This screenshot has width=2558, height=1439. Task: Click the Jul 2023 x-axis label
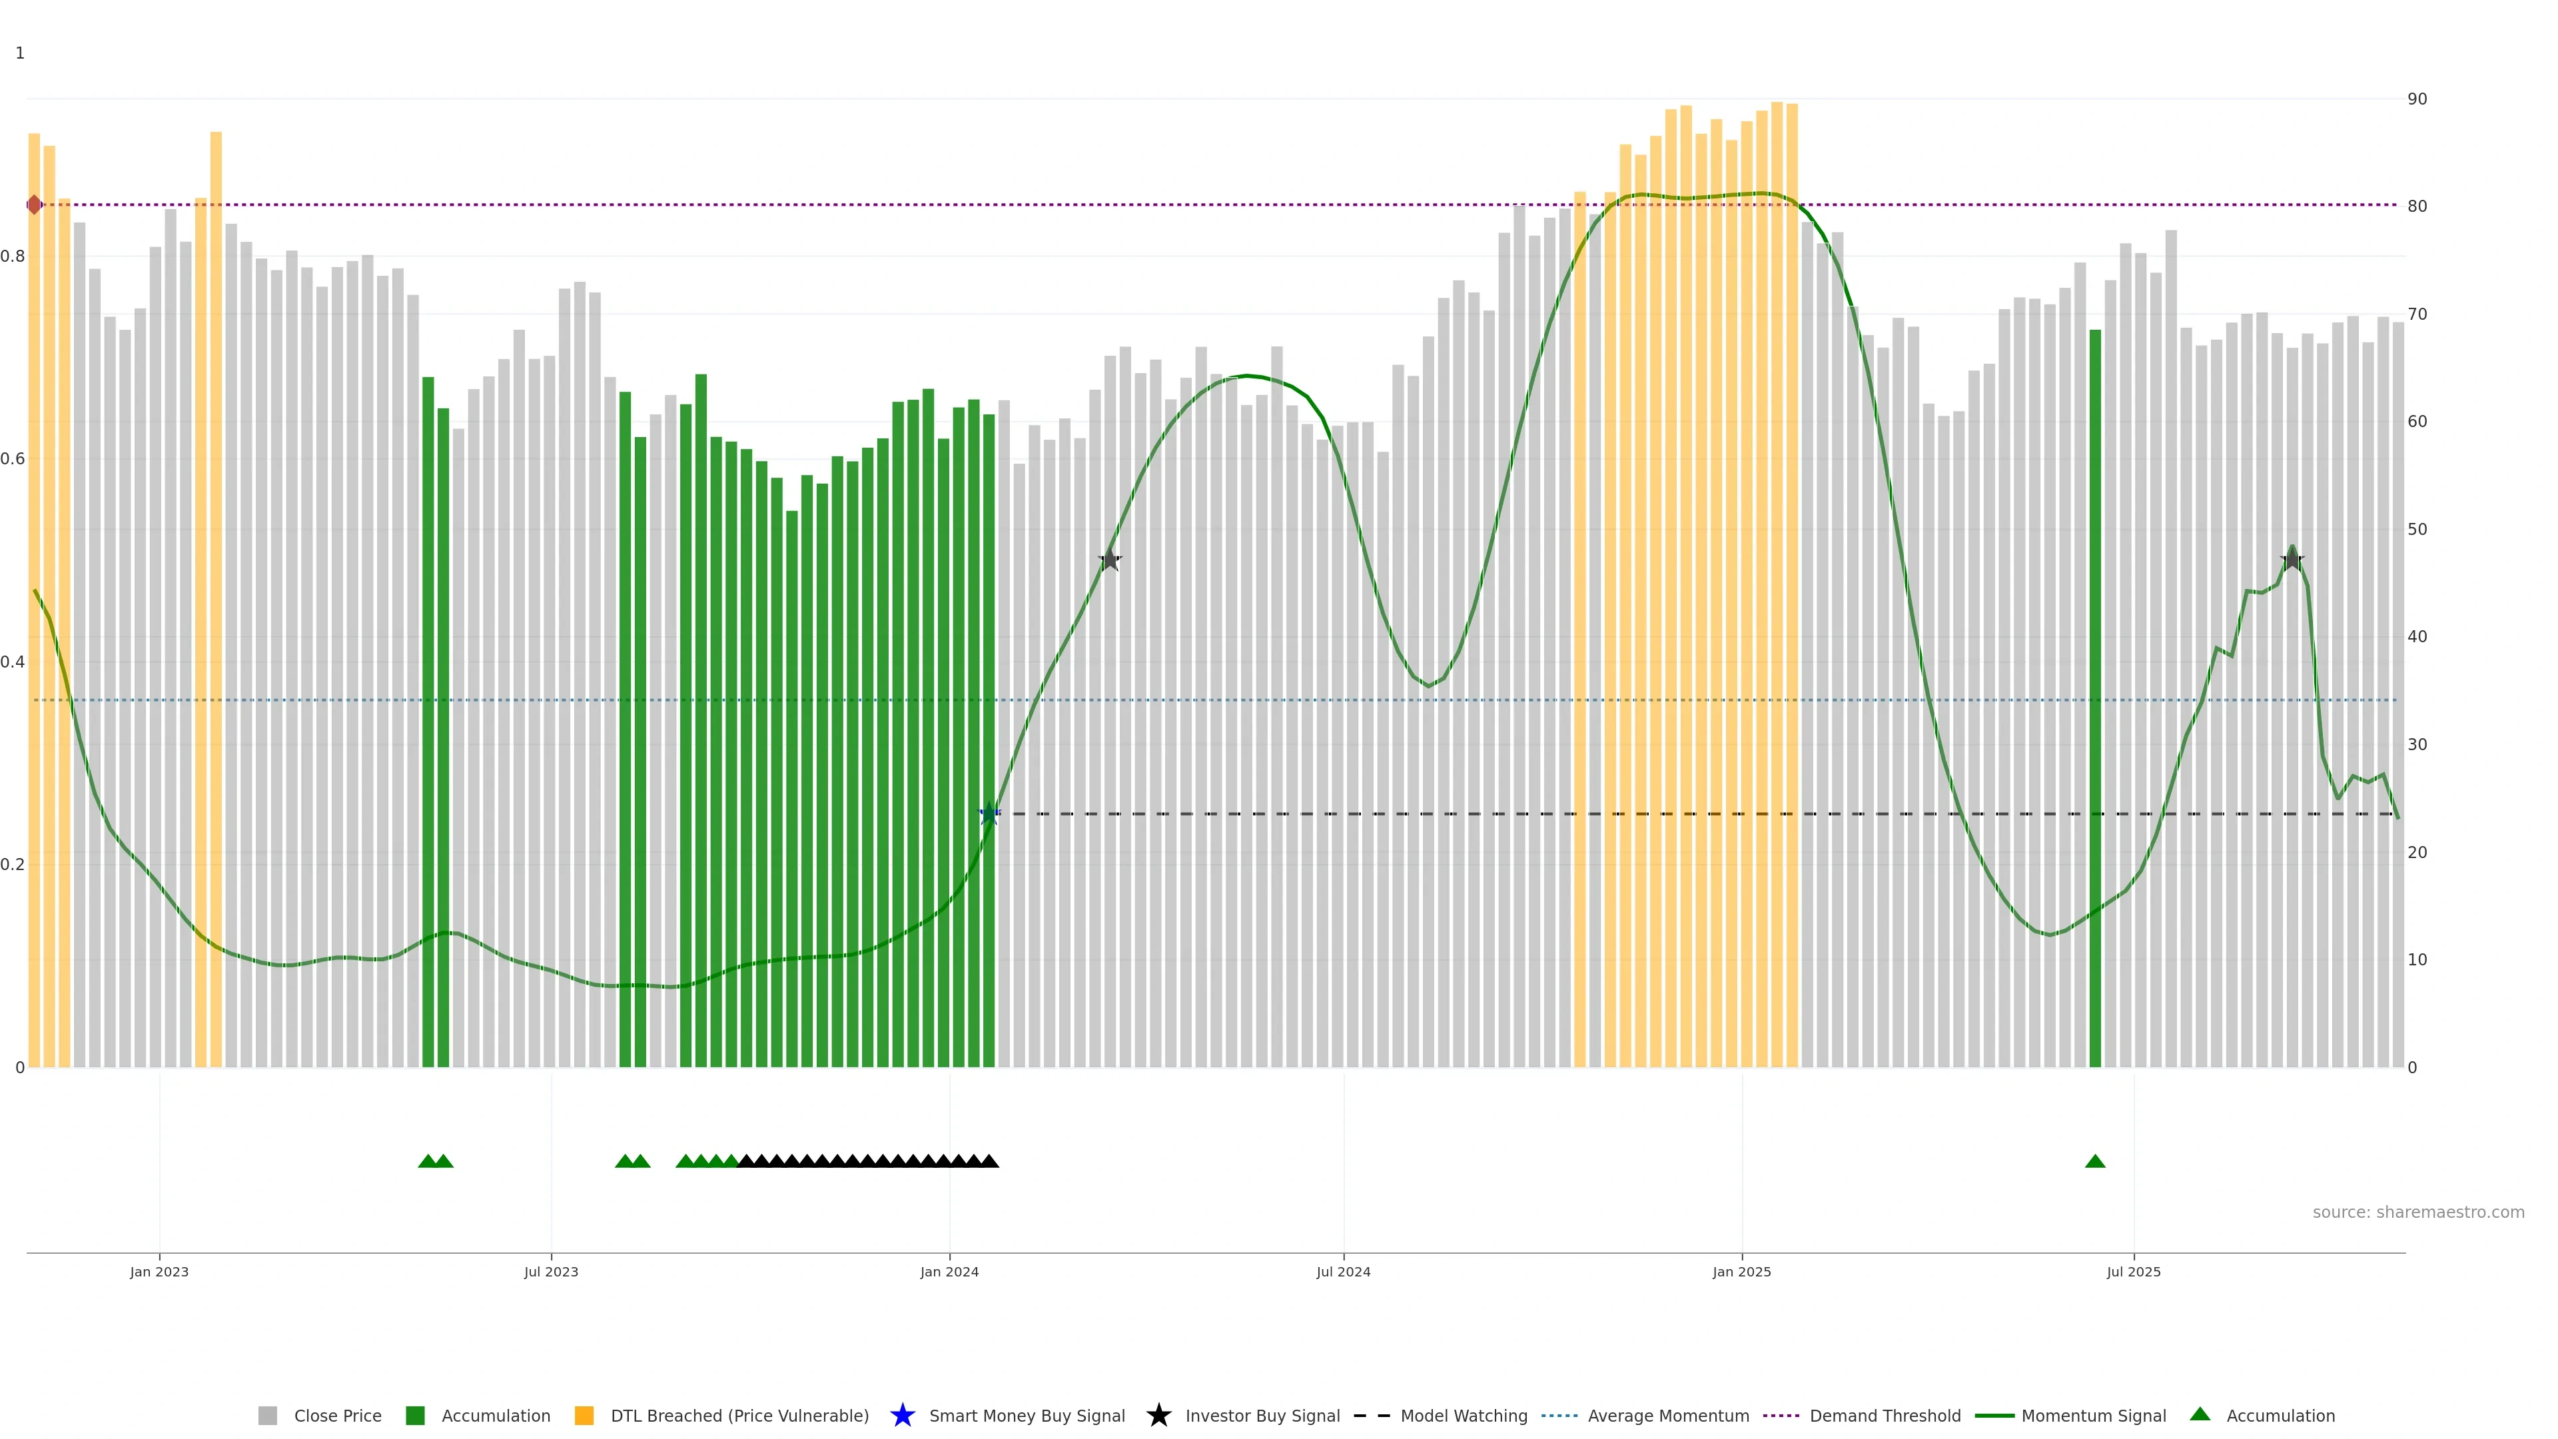(x=551, y=1271)
